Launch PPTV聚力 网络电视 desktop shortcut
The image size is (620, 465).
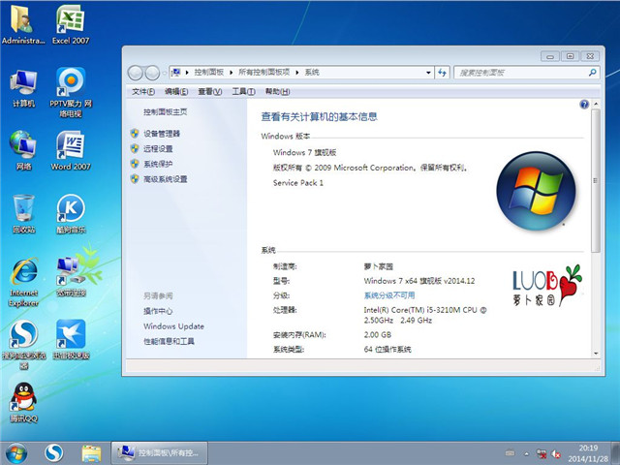[71, 93]
